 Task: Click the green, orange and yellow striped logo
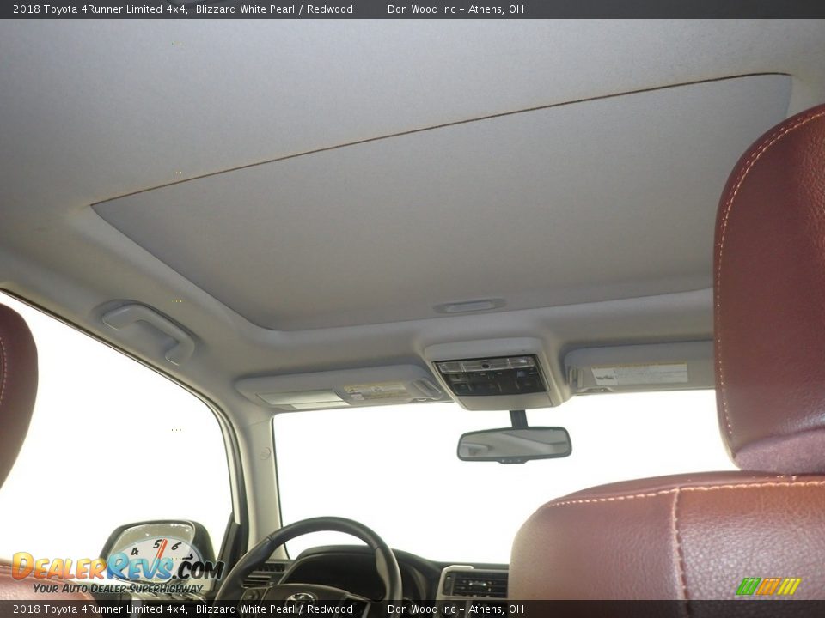point(767,586)
